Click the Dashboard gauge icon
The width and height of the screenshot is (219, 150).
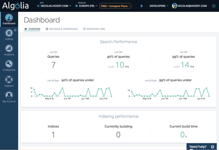pos(9,18)
